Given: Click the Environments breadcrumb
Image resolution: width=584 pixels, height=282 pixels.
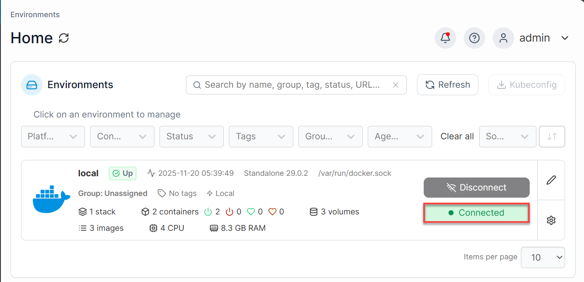Looking at the screenshot, I should (x=35, y=14).
